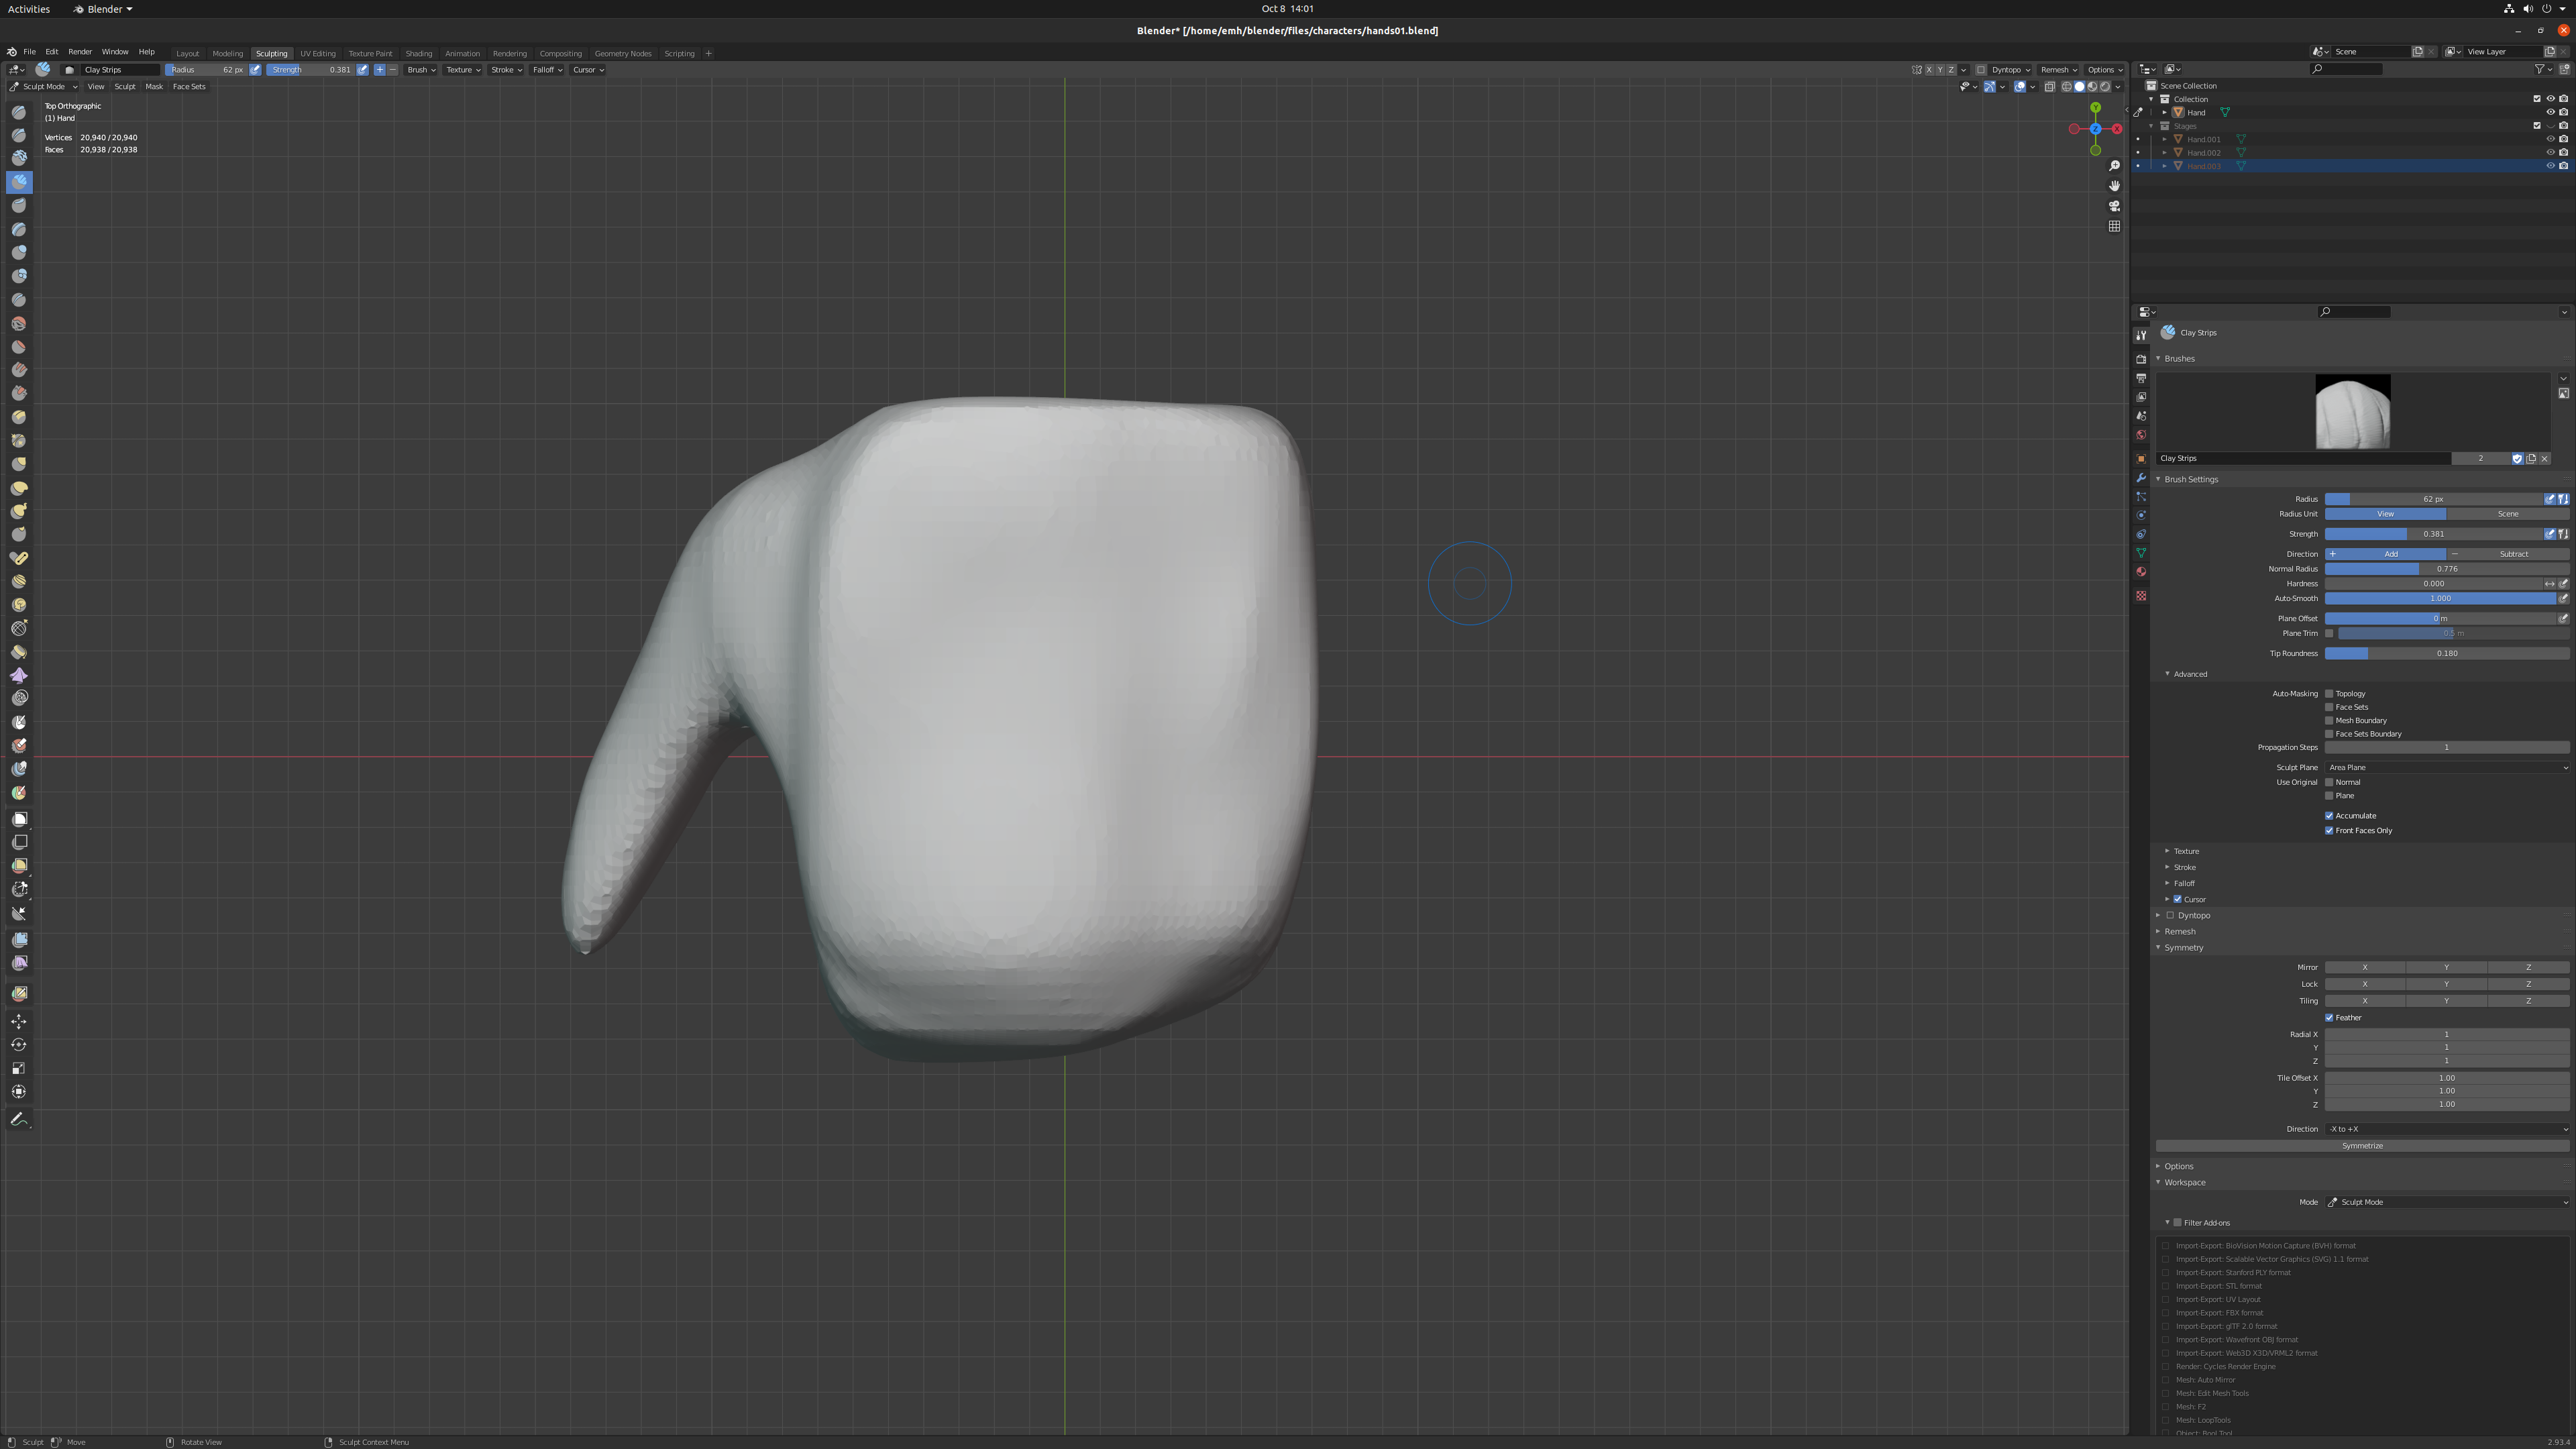
Task: Expand the Remesh panel in properties
Action: click(x=2180, y=931)
